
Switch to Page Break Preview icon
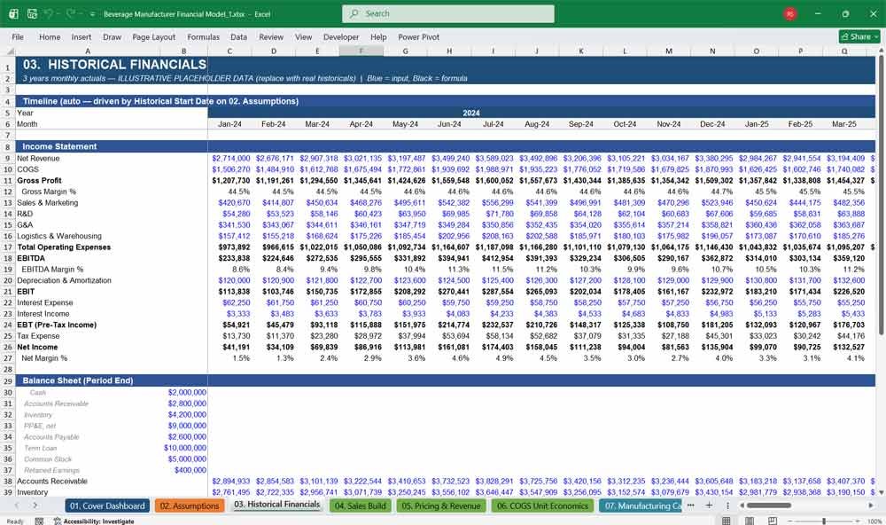[772, 521]
